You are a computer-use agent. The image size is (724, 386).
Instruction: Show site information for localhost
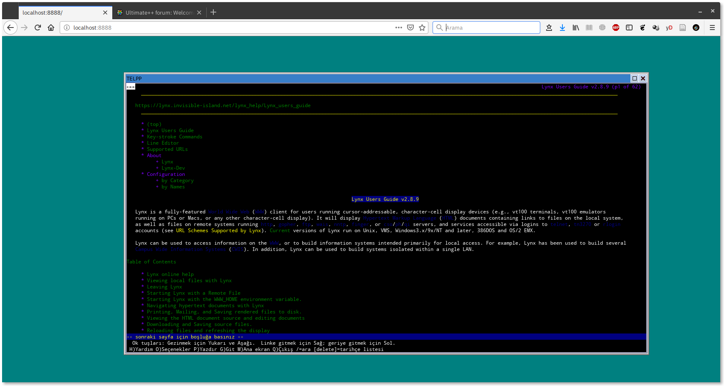(67, 28)
